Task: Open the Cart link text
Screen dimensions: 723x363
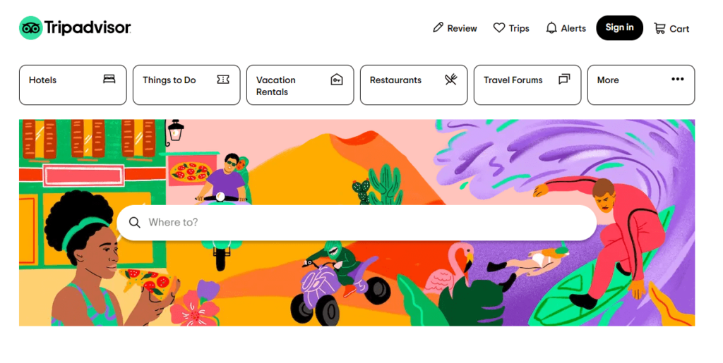Action: (x=679, y=29)
